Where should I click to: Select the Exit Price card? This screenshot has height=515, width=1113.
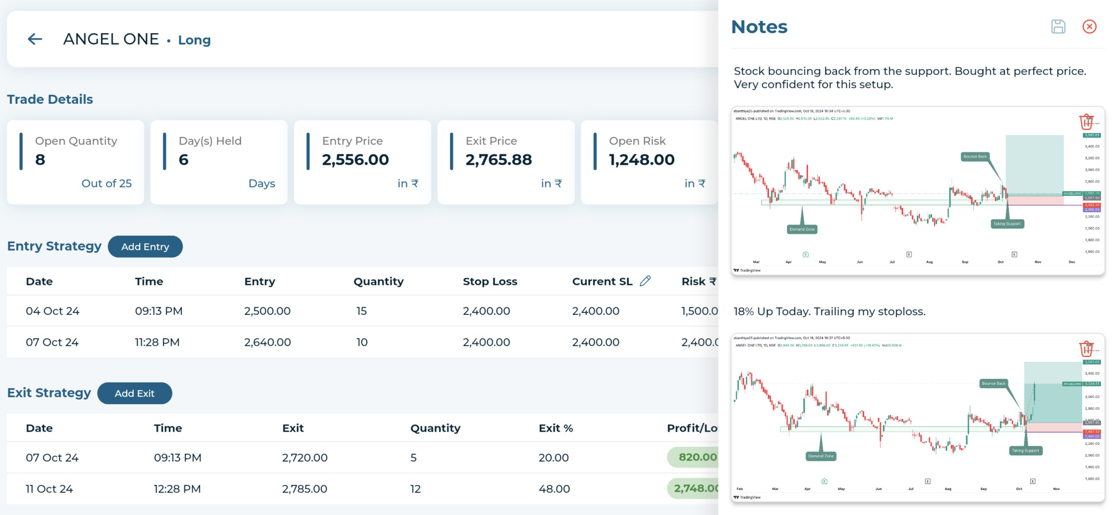click(x=506, y=162)
